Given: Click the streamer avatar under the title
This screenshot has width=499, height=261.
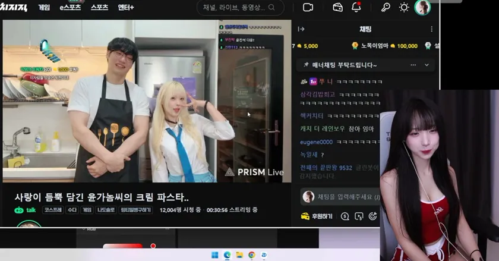Looking at the screenshot, I should click(x=29, y=224).
